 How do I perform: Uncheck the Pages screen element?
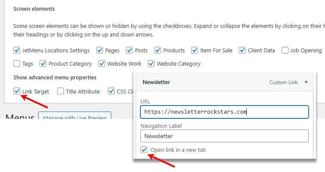100,50
